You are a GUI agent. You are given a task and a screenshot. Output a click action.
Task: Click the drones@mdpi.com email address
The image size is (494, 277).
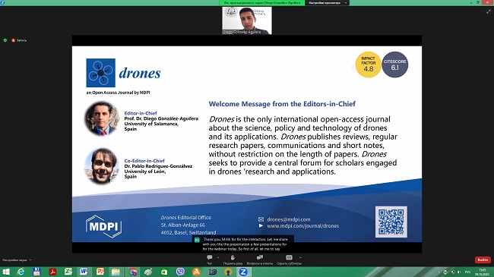(x=289, y=219)
